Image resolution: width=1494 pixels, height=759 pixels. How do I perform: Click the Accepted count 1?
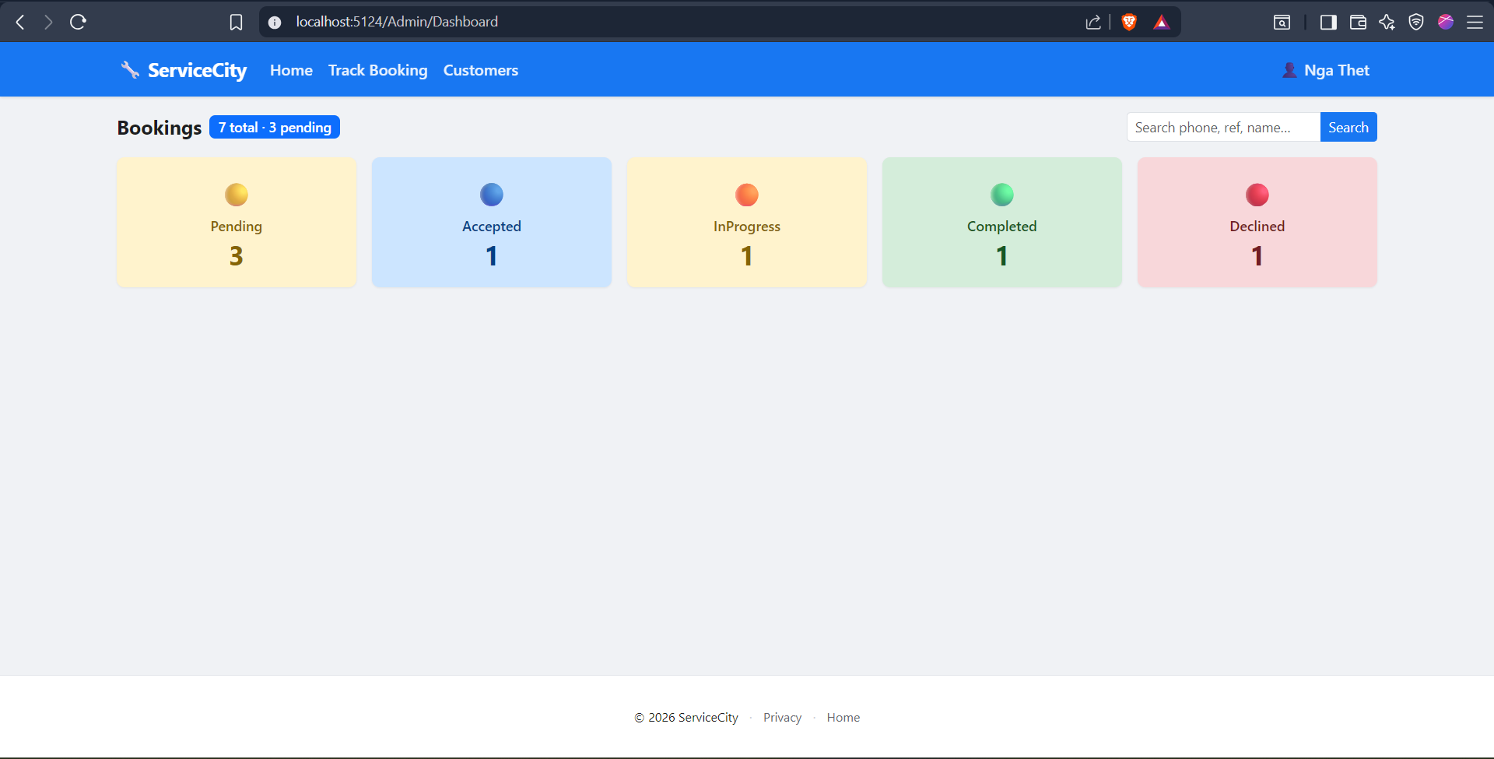[x=492, y=256]
